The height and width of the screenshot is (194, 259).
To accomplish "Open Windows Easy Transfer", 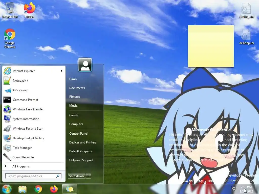I will coord(34,109).
